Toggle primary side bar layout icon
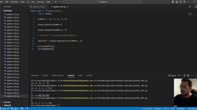The width and height of the screenshot is (197, 110). coord(173,2)
